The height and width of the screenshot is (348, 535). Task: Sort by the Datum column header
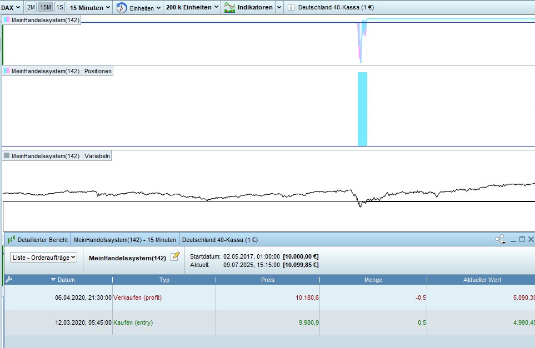click(x=63, y=280)
